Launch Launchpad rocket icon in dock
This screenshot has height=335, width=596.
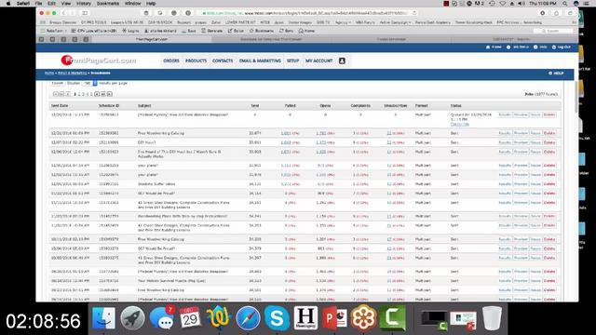(x=132, y=318)
